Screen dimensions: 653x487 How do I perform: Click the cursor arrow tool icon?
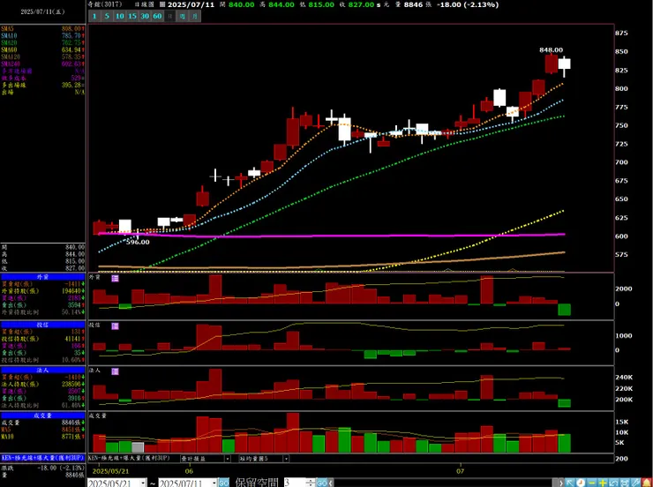pyautogui.click(x=570, y=483)
